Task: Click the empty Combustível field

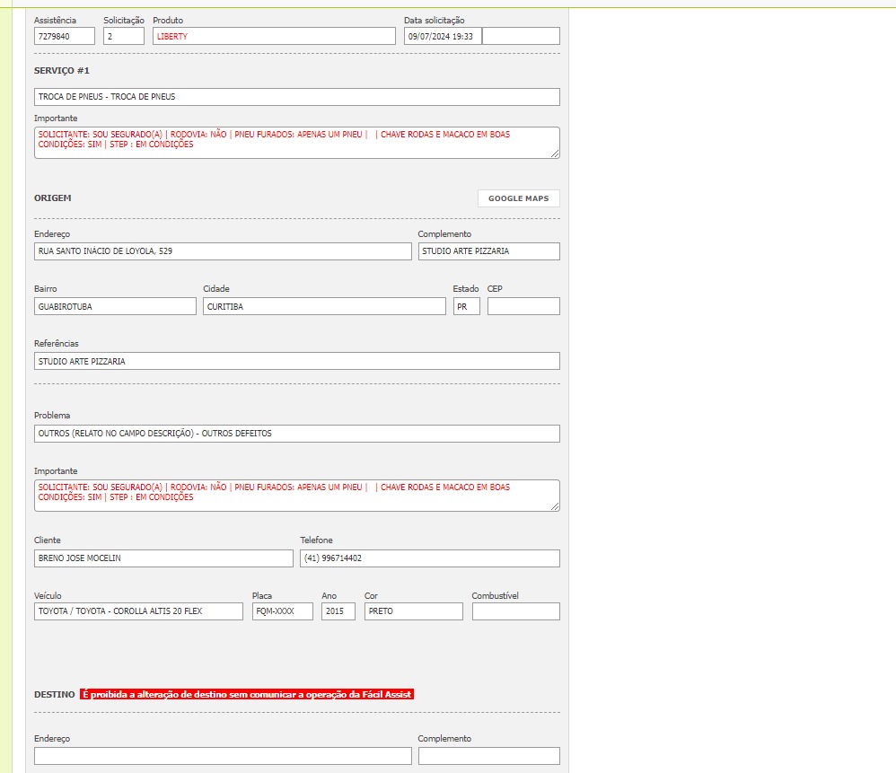Action: 516,611
